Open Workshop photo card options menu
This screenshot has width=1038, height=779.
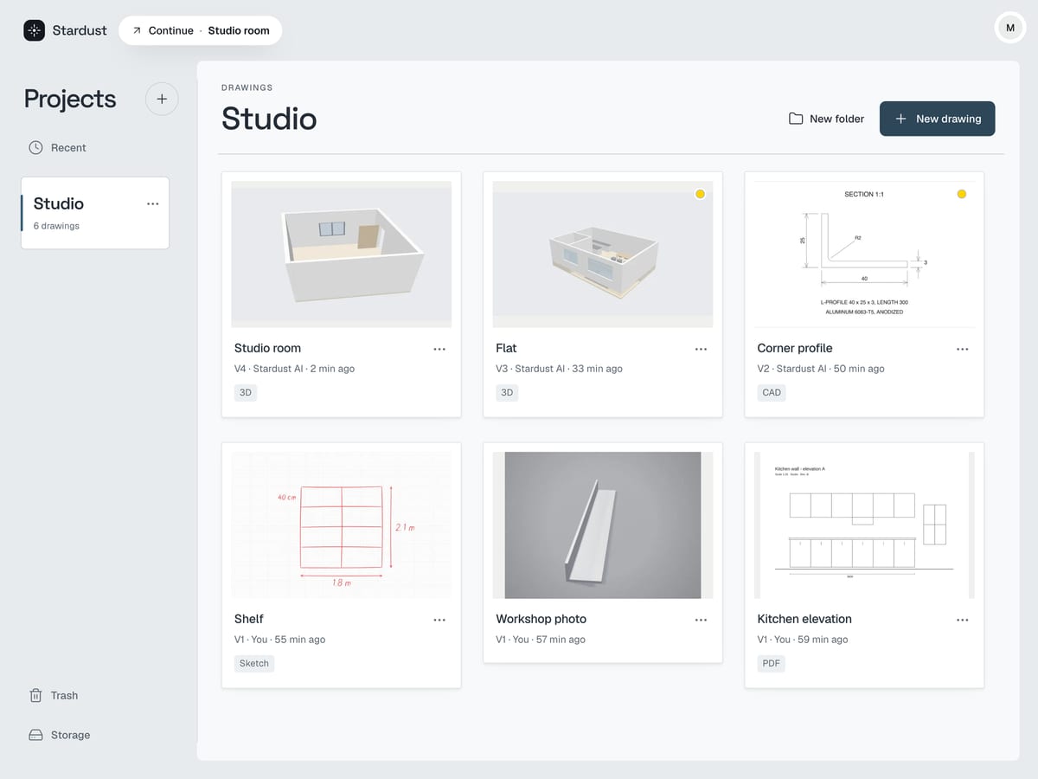coord(701,620)
